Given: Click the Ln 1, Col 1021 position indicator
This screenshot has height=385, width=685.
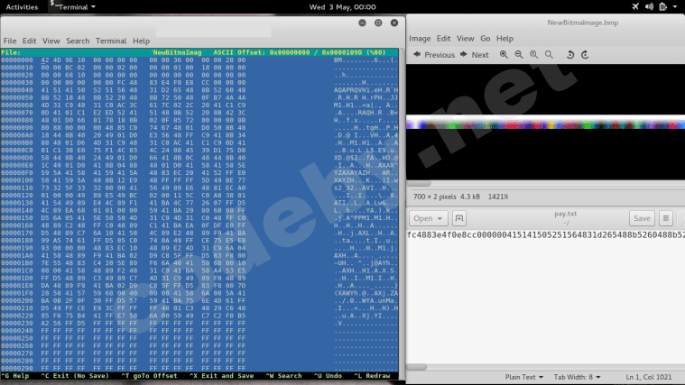Looking at the screenshot, I should pos(648,377).
